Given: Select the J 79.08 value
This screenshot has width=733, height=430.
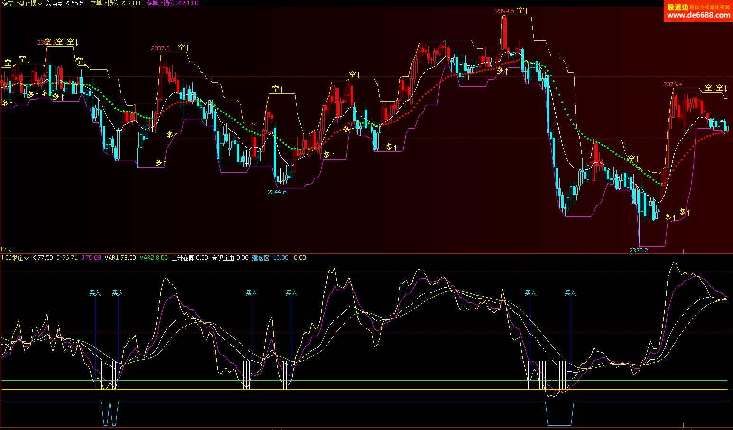Looking at the screenshot, I should point(91,258).
